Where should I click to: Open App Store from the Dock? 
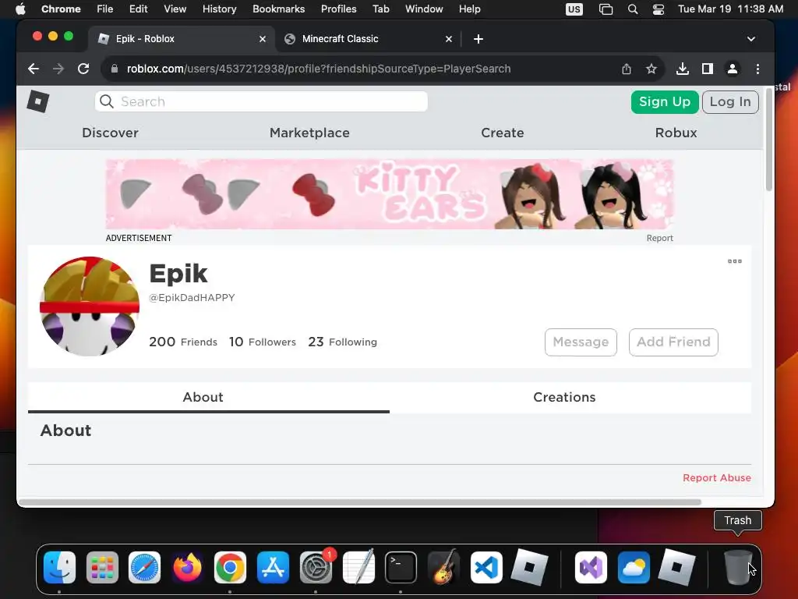pyautogui.click(x=273, y=568)
